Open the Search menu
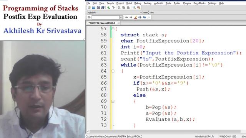Screen dimensions: 246x138 point(110,3)
